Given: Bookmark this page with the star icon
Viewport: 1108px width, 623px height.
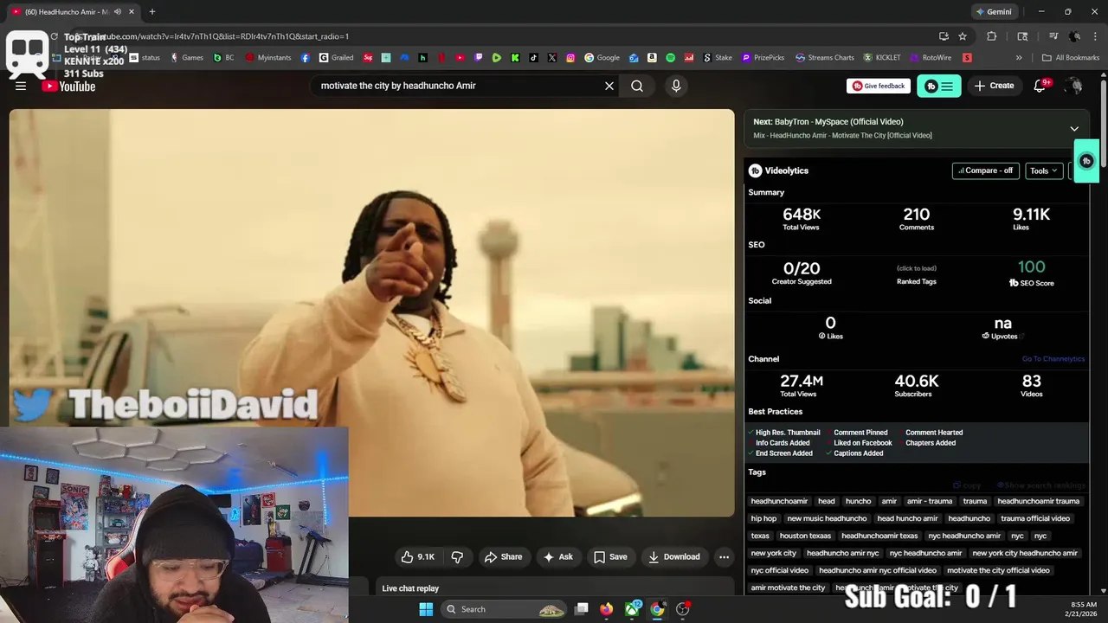Looking at the screenshot, I should (963, 36).
